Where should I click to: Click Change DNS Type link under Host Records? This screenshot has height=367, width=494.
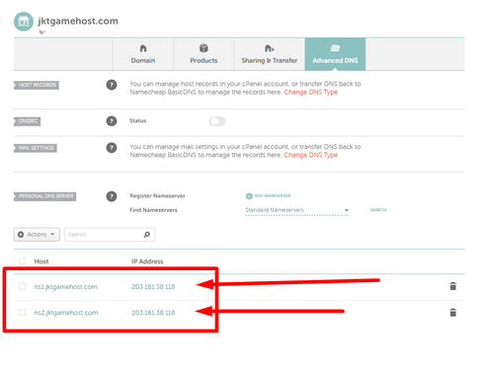(x=310, y=92)
